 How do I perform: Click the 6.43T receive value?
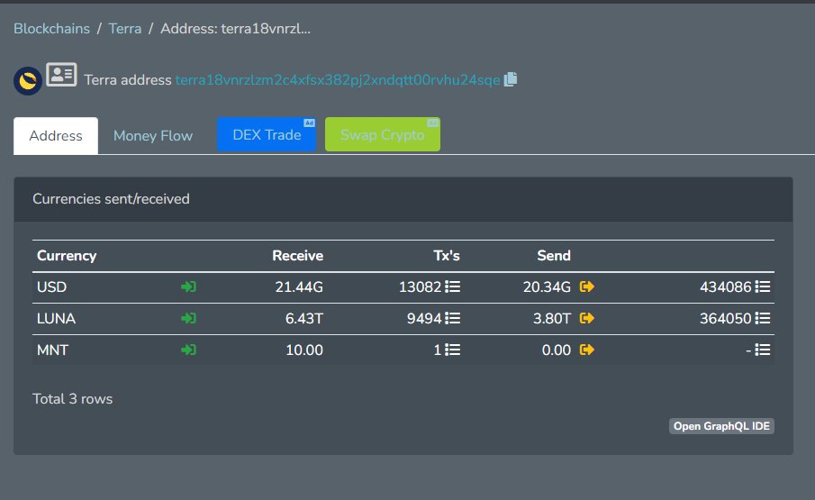(304, 318)
